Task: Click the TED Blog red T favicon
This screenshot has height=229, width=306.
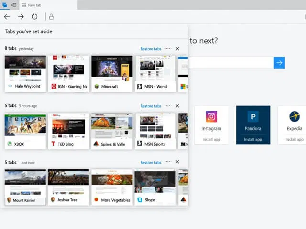Action: (53, 144)
